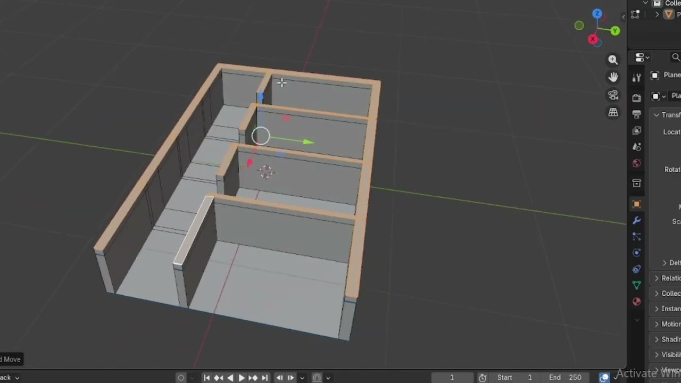This screenshot has height=383, width=681.
Task: Open the Object Data mesh tab
Action: (x=636, y=286)
